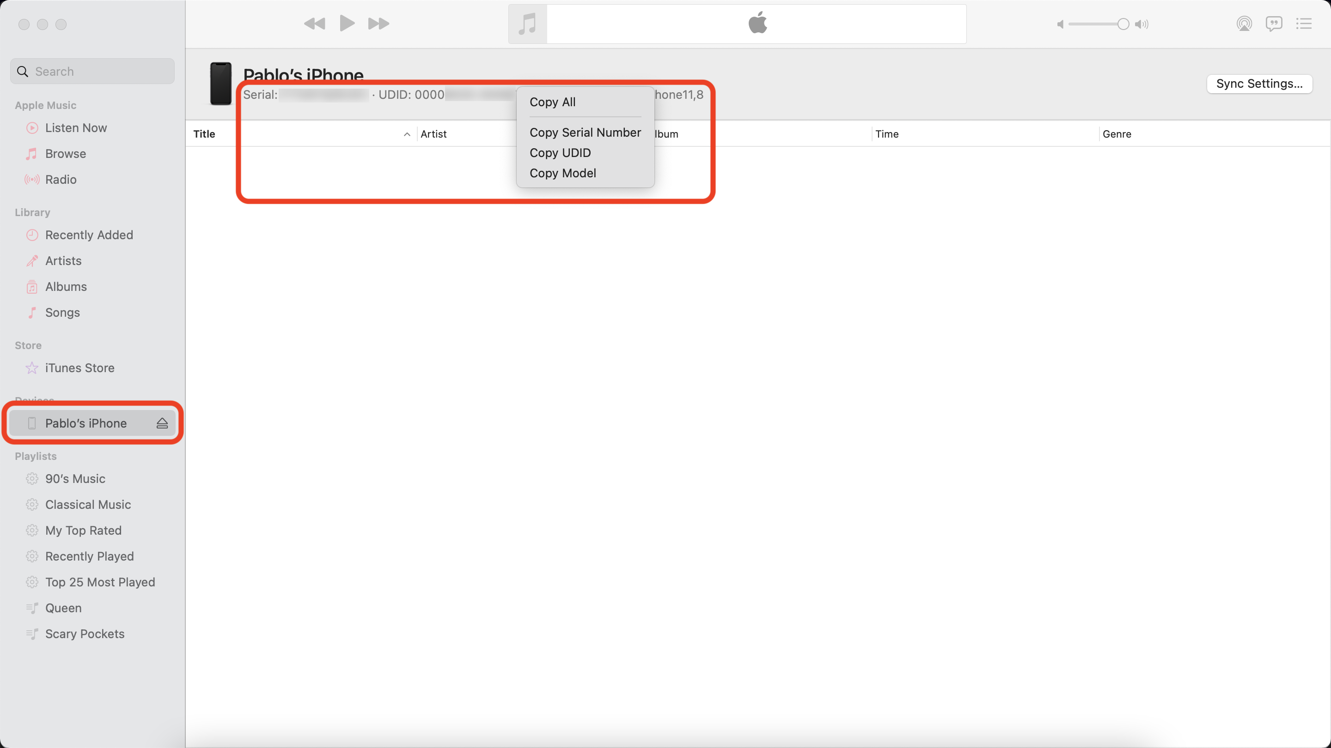This screenshot has height=748, width=1331.
Task: Open Recently Added in Library
Action: [89, 235]
